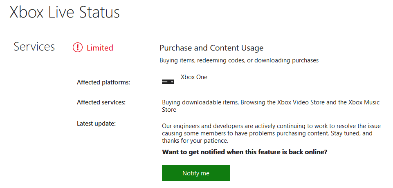Click the Affected services label
This screenshot has height=188, width=393.
[101, 102]
